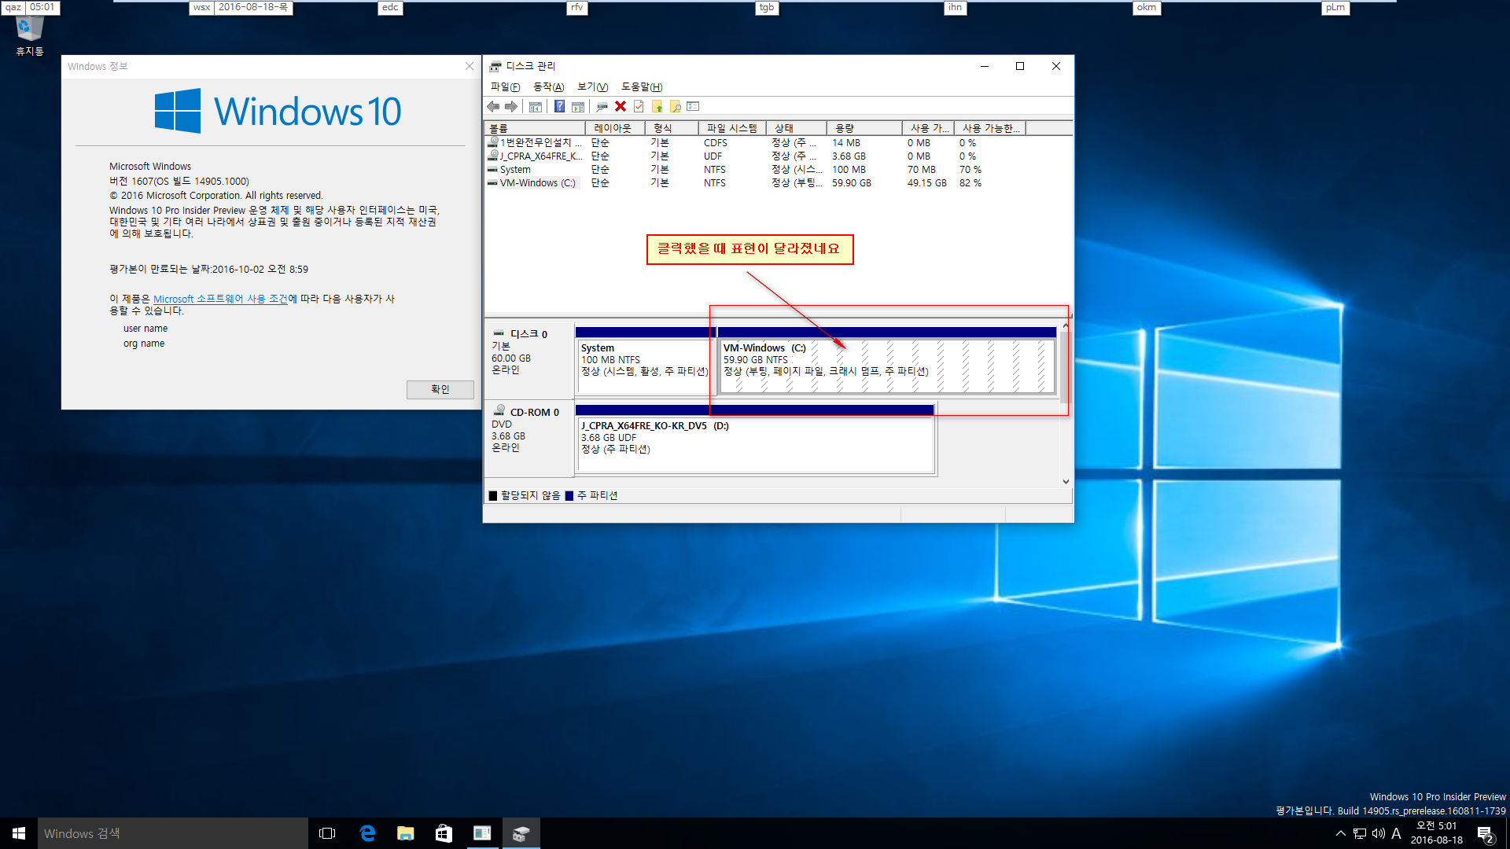Show hidden system tray icons chevron

[x=1340, y=833]
